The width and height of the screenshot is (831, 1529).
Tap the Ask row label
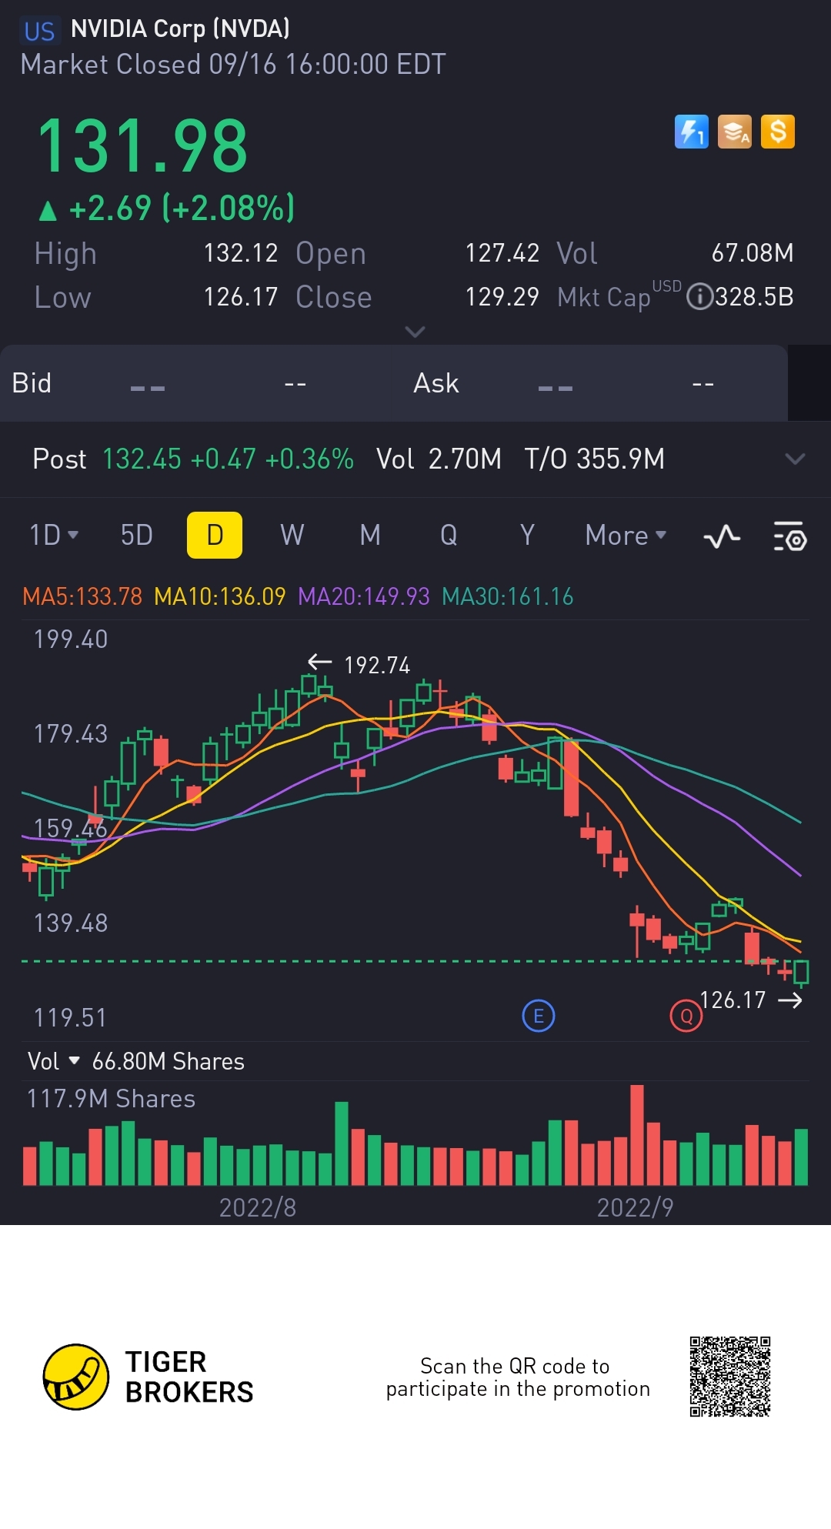(436, 383)
